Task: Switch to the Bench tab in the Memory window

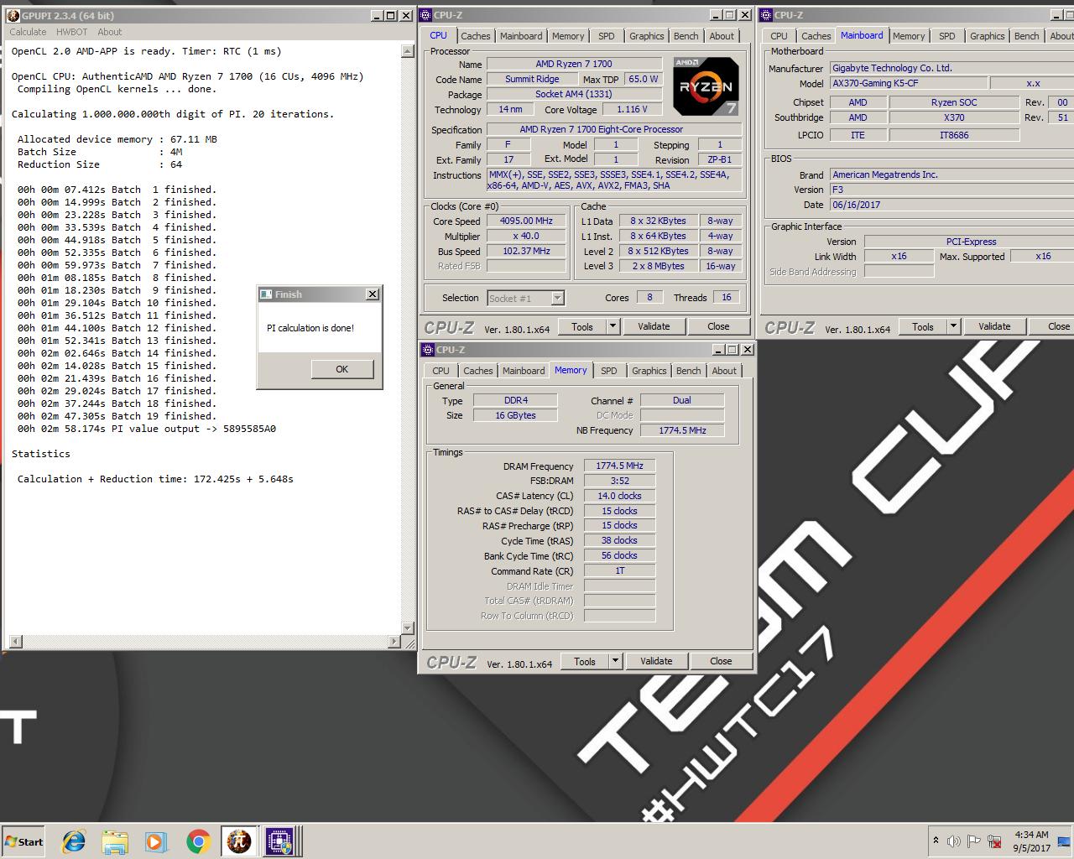Action: click(x=688, y=371)
